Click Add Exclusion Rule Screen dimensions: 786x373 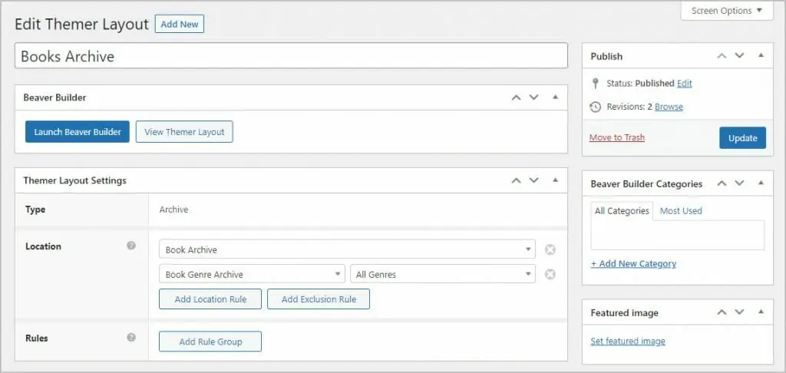tap(319, 299)
